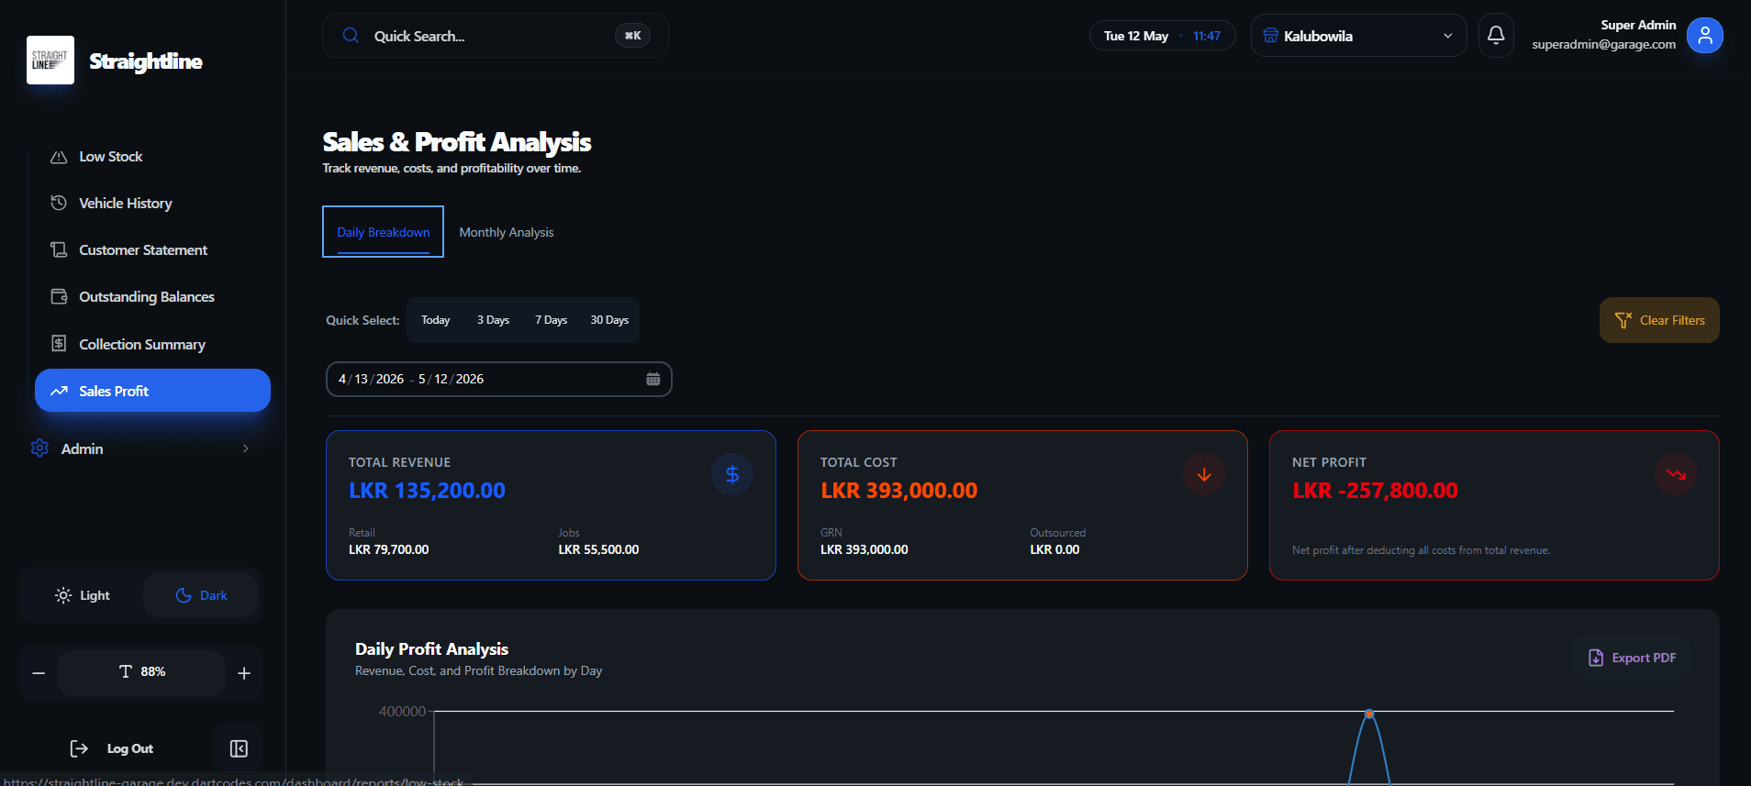The width and height of the screenshot is (1751, 786).
Task: Select Today quick filter
Action: [436, 320]
